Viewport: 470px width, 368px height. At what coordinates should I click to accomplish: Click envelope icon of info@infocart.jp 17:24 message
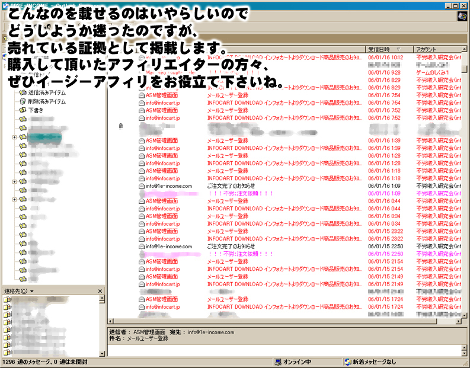click(142, 307)
